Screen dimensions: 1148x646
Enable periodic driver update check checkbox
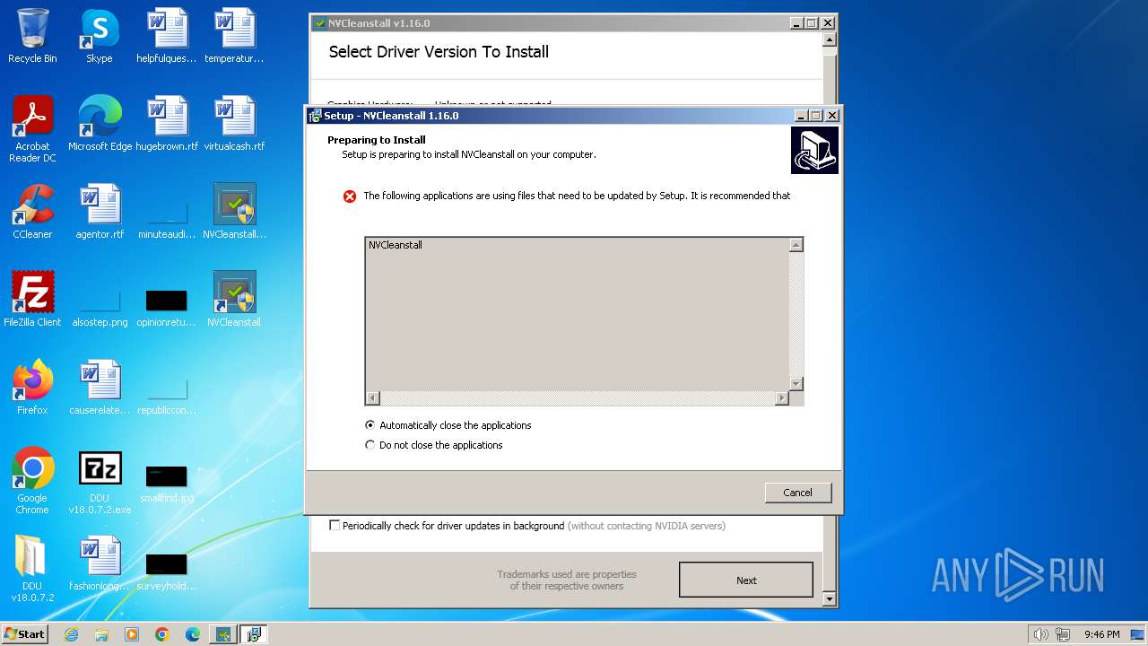pyautogui.click(x=335, y=526)
